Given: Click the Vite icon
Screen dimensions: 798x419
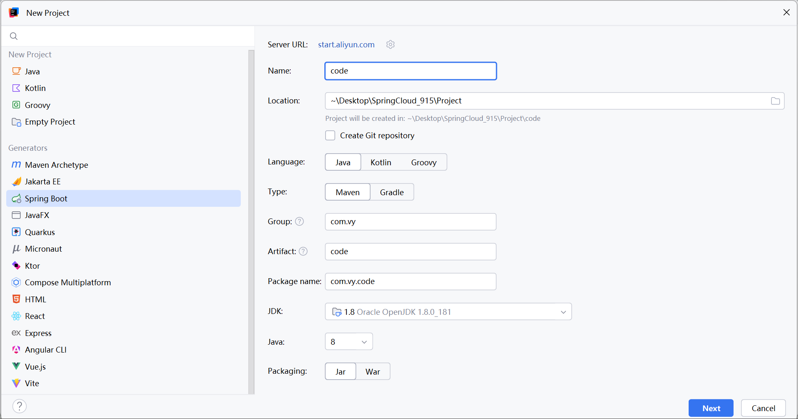Looking at the screenshot, I should click(16, 383).
